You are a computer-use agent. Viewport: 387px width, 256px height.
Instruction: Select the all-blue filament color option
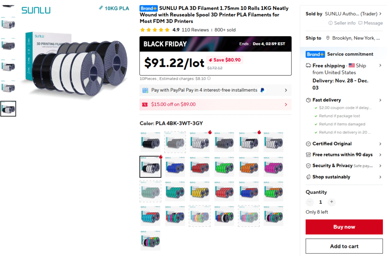pyautogui.click(x=175, y=167)
